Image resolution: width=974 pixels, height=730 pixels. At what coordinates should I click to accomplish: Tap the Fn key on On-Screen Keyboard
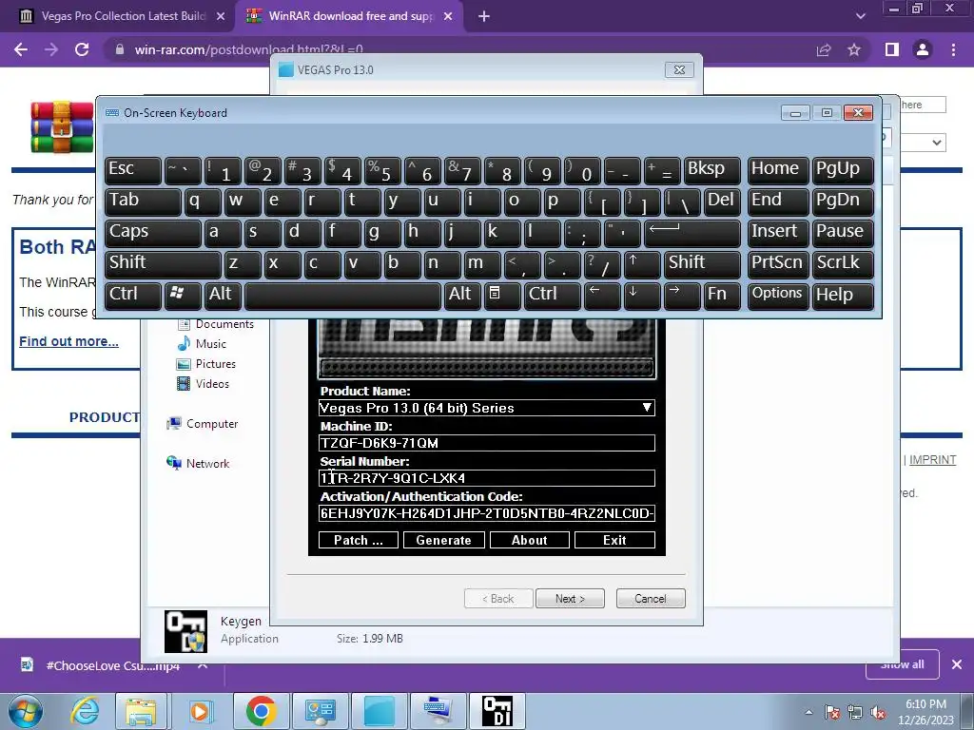(x=723, y=295)
